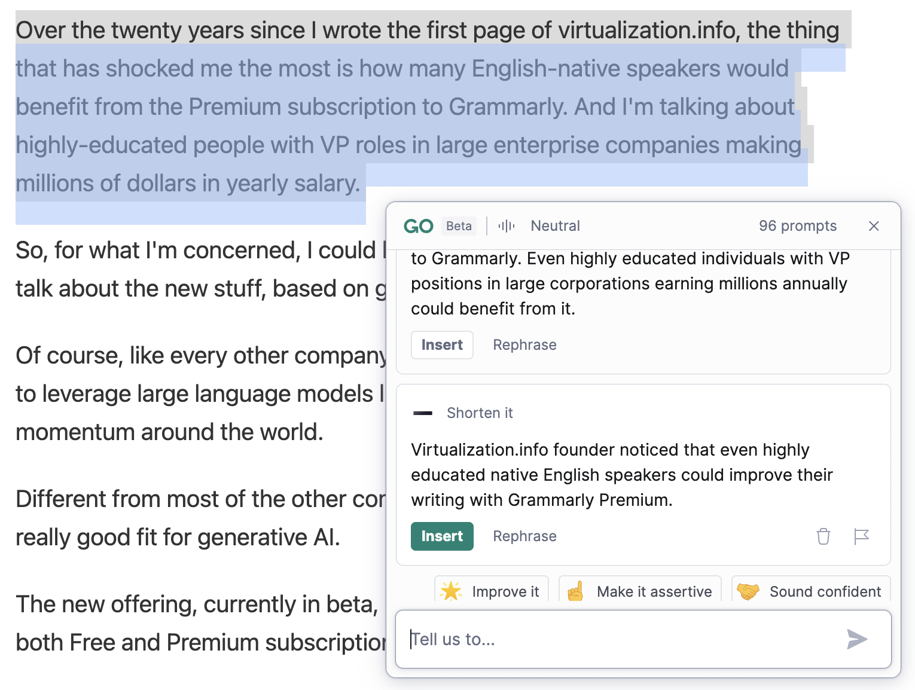Open the voice tone waveform icon

pyautogui.click(x=507, y=226)
